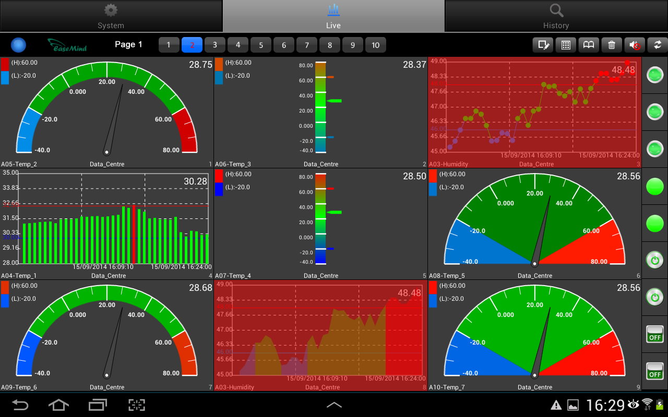668x417 pixels.
Task: Open the History tab
Action: [556, 16]
